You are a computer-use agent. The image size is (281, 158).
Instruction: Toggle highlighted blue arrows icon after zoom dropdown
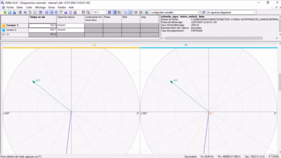(x=115, y=12)
